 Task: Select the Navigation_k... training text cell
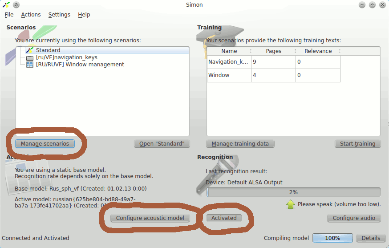pyautogui.click(x=229, y=62)
